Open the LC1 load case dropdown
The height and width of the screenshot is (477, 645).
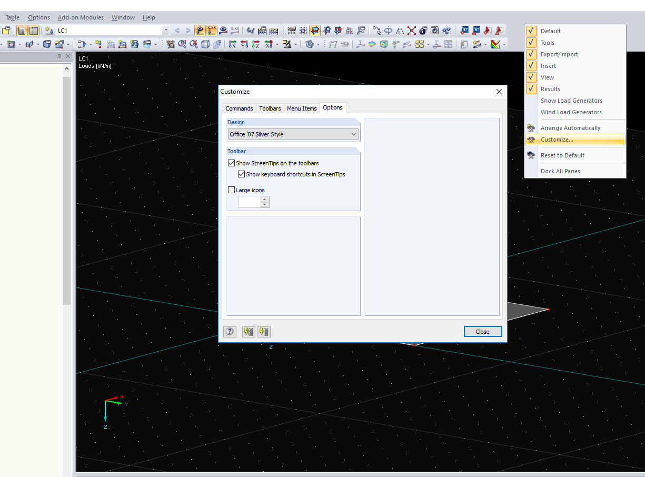[x=166, y=30]
